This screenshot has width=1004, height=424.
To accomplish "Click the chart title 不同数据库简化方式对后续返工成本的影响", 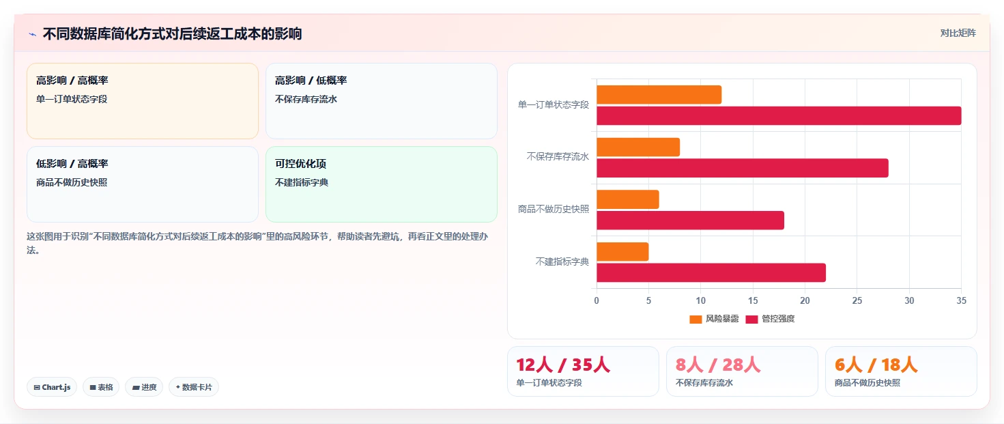I will [172, 33].
